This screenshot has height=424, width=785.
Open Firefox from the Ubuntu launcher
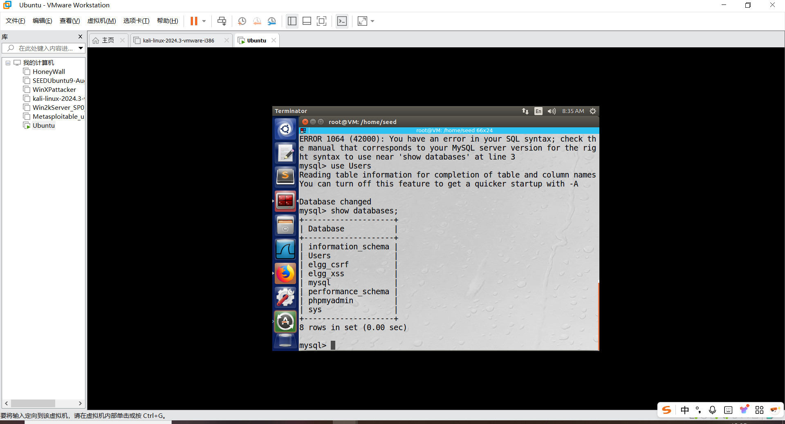coord(285,273)
